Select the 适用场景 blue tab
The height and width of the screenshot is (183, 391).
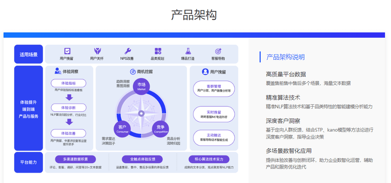click(28, 54)
